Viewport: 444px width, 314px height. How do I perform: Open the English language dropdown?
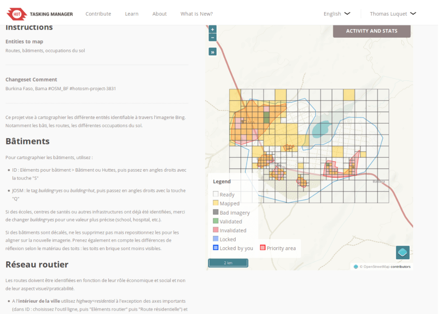(x=337, y=14)
